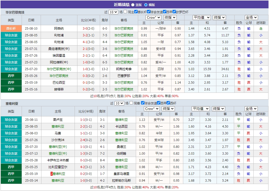Open the 全场 dropdown in Sevilla table
The height and width of the screenshot is (191, 269).
[252, 109]
